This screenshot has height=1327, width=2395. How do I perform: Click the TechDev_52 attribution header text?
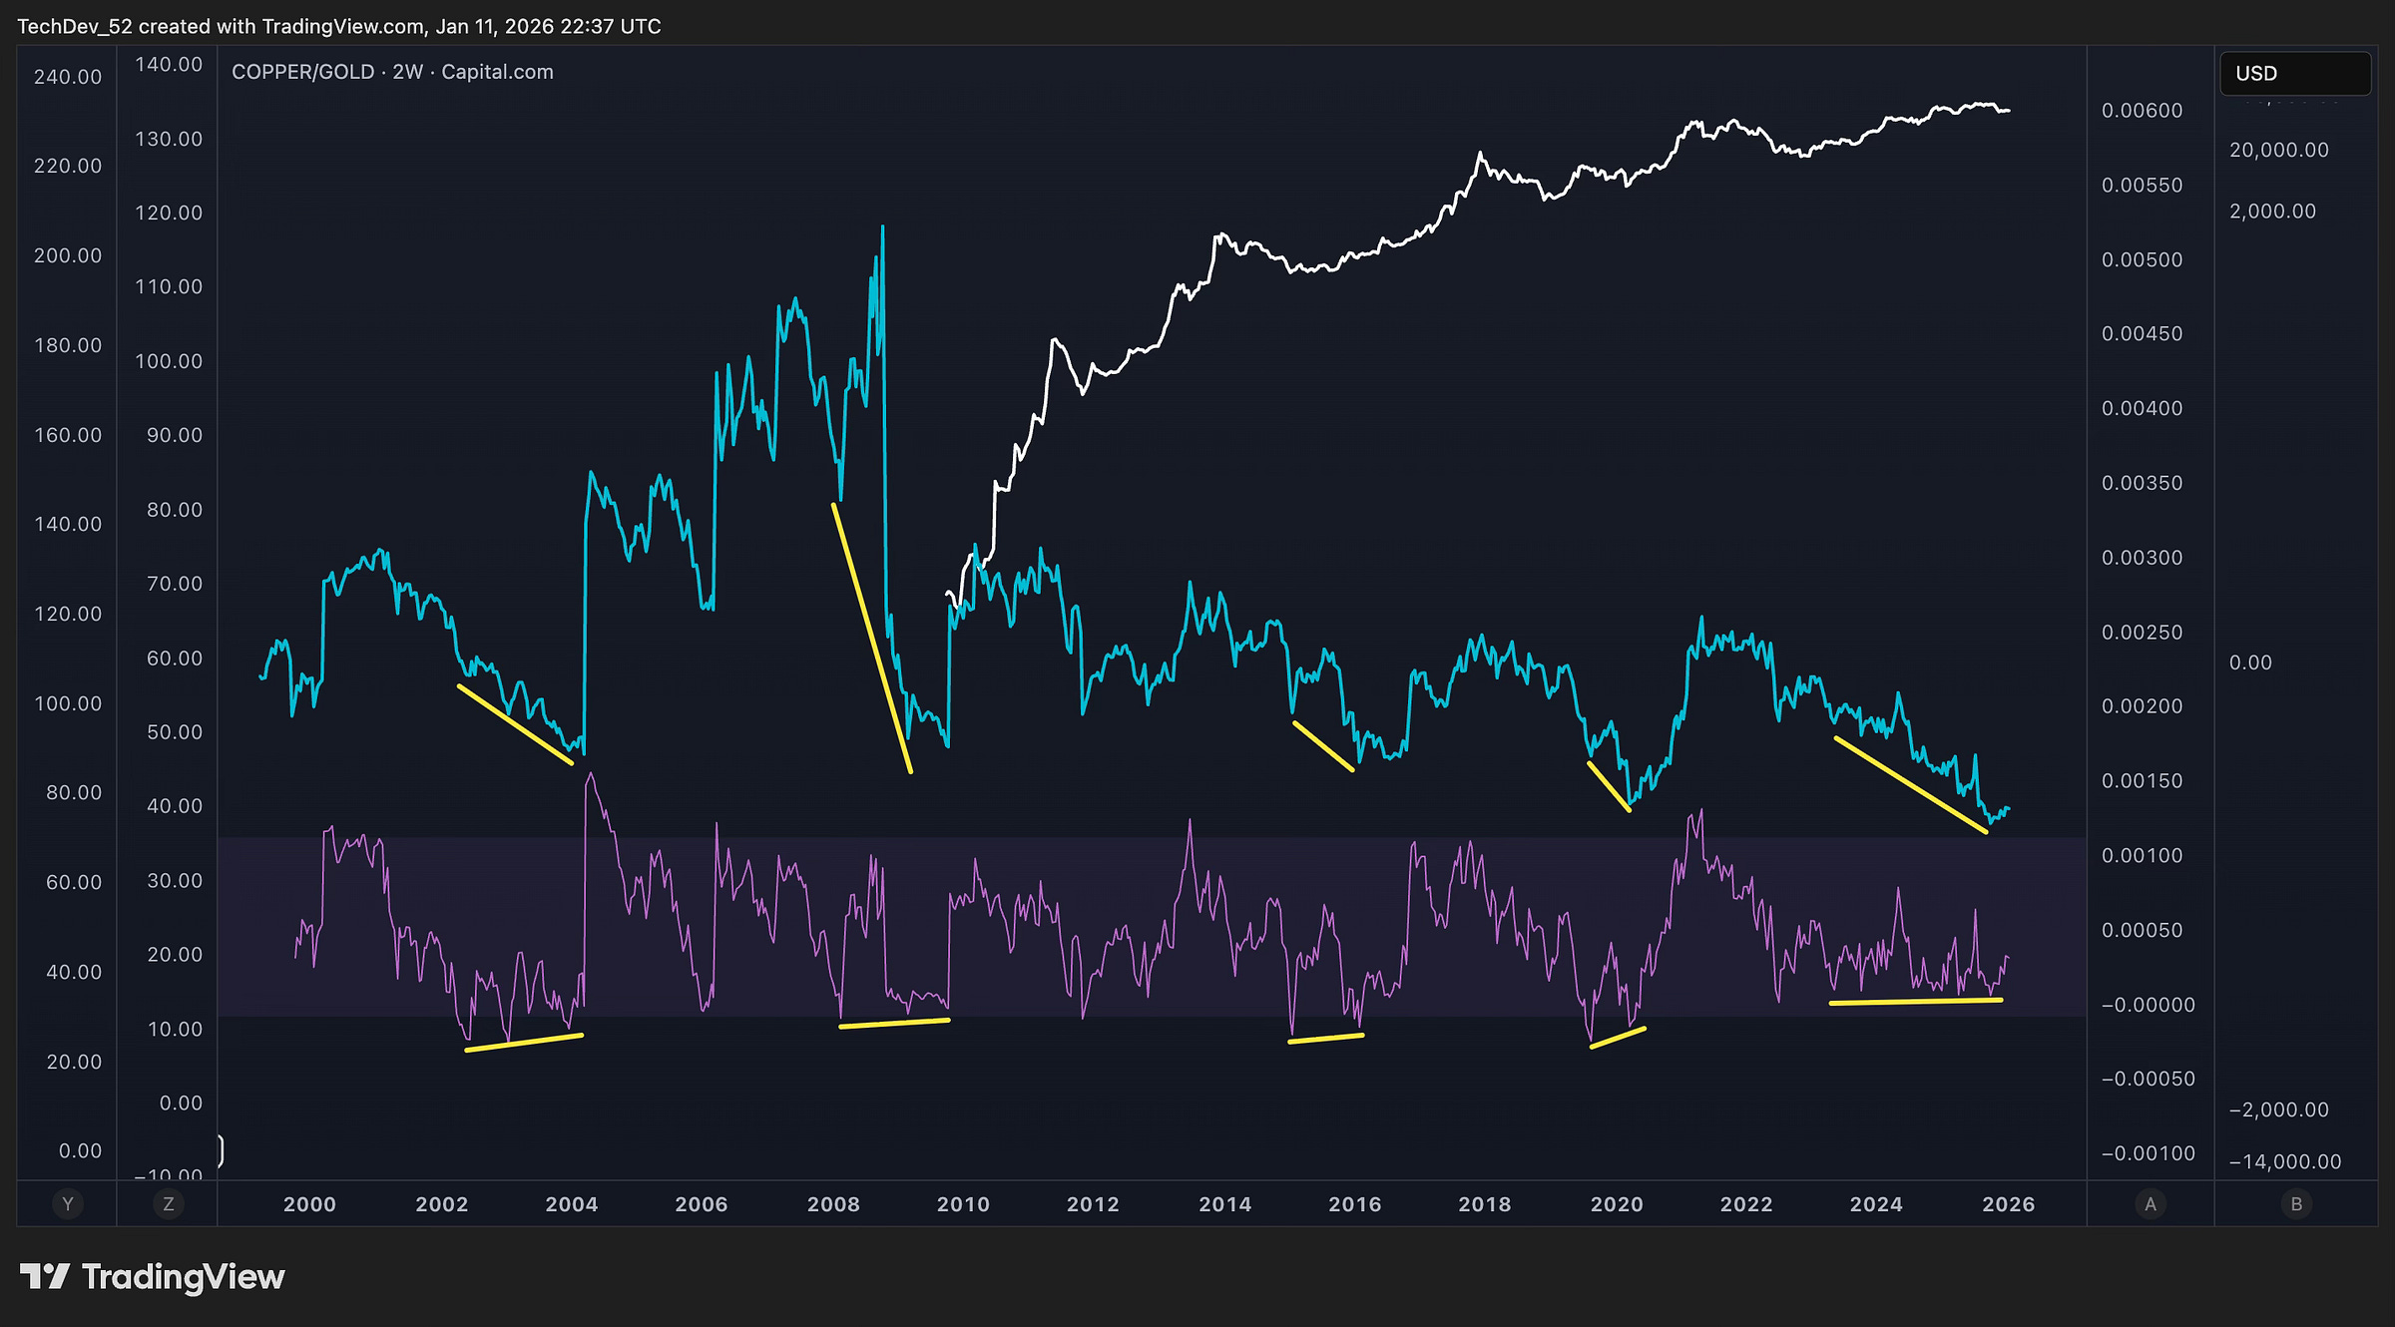coord(339,26)
